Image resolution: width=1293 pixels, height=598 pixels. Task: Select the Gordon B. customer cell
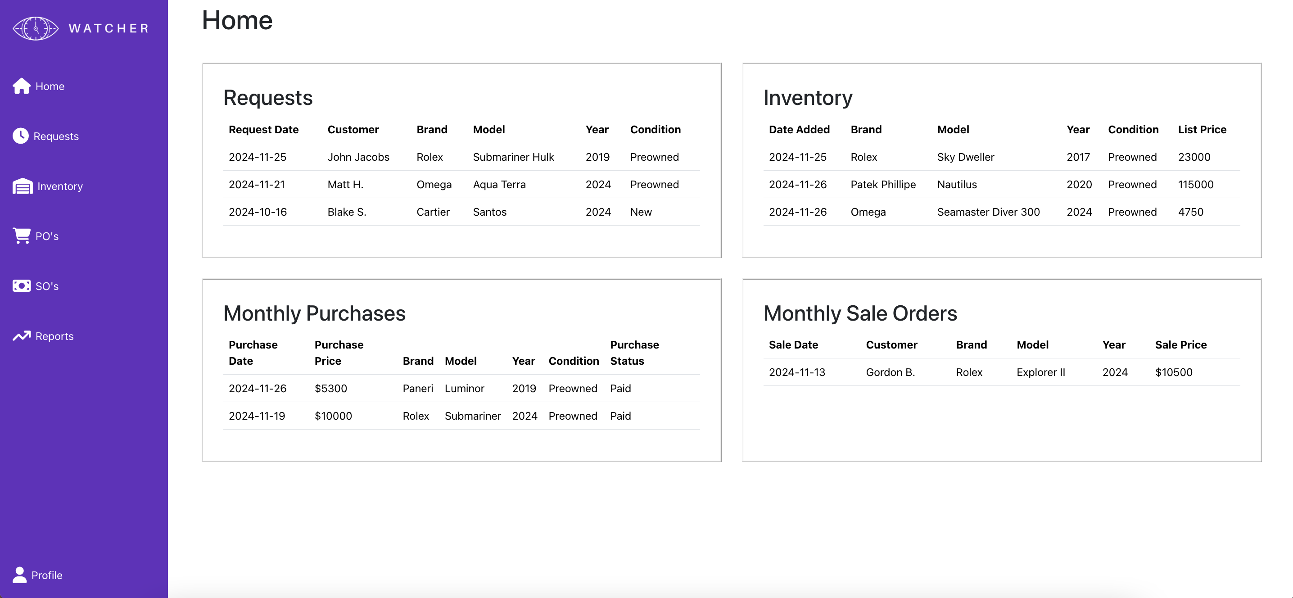coord(891,372)
